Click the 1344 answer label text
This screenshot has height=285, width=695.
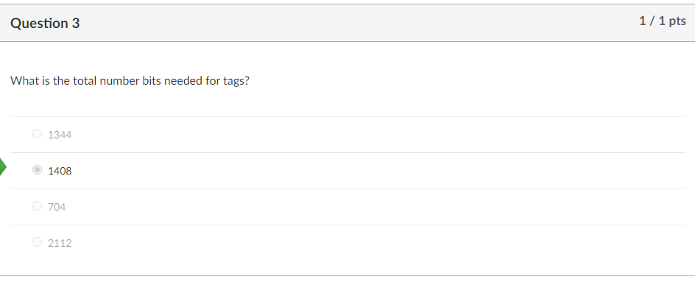60,135
